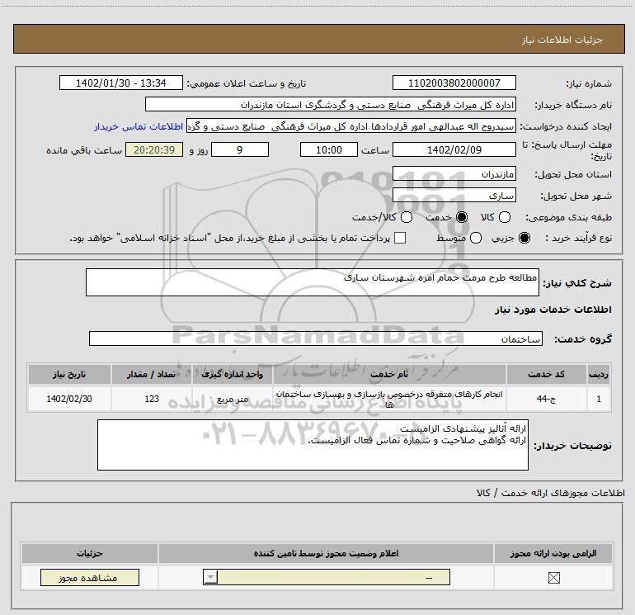The width and height of the screenshot is (635, 615).
Task: Click the اطلاعات خدمات مورد نیاز heading
Action: (x=553, y=310)
